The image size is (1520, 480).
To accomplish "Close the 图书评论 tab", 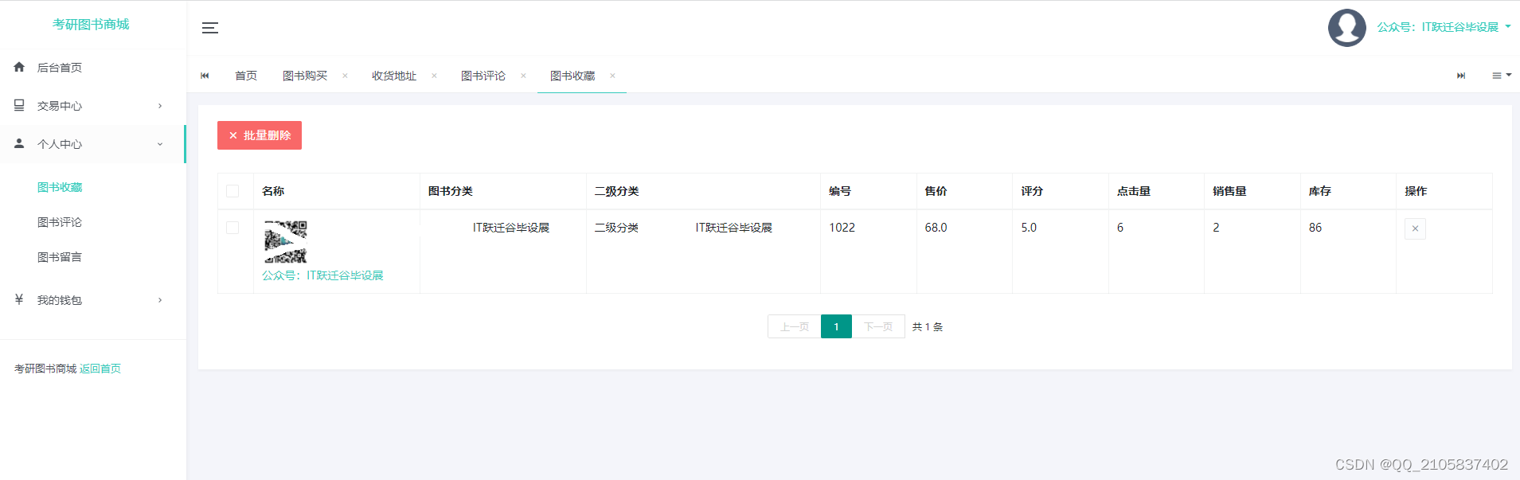I will [x=523, y=76].
